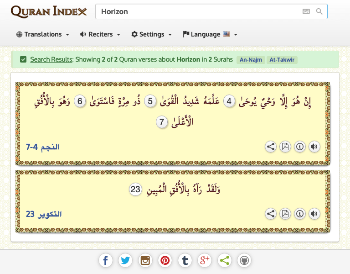The image size is (350, 274).
Task: Click the search field containing Horizon
Action: pos(196,11)
